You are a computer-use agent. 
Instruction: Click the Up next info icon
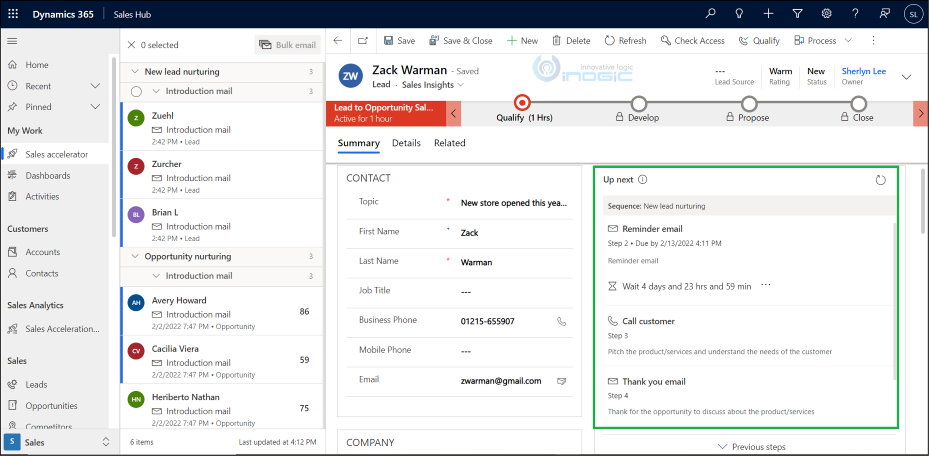pos(642,179)
